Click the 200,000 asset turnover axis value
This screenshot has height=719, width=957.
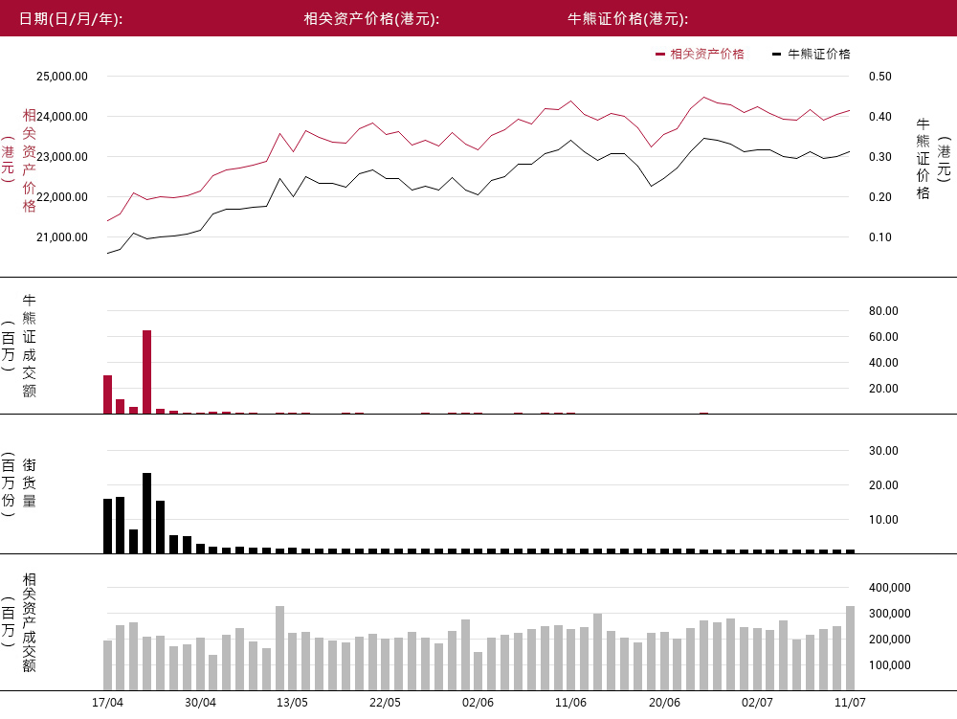(x=889, y=640)
